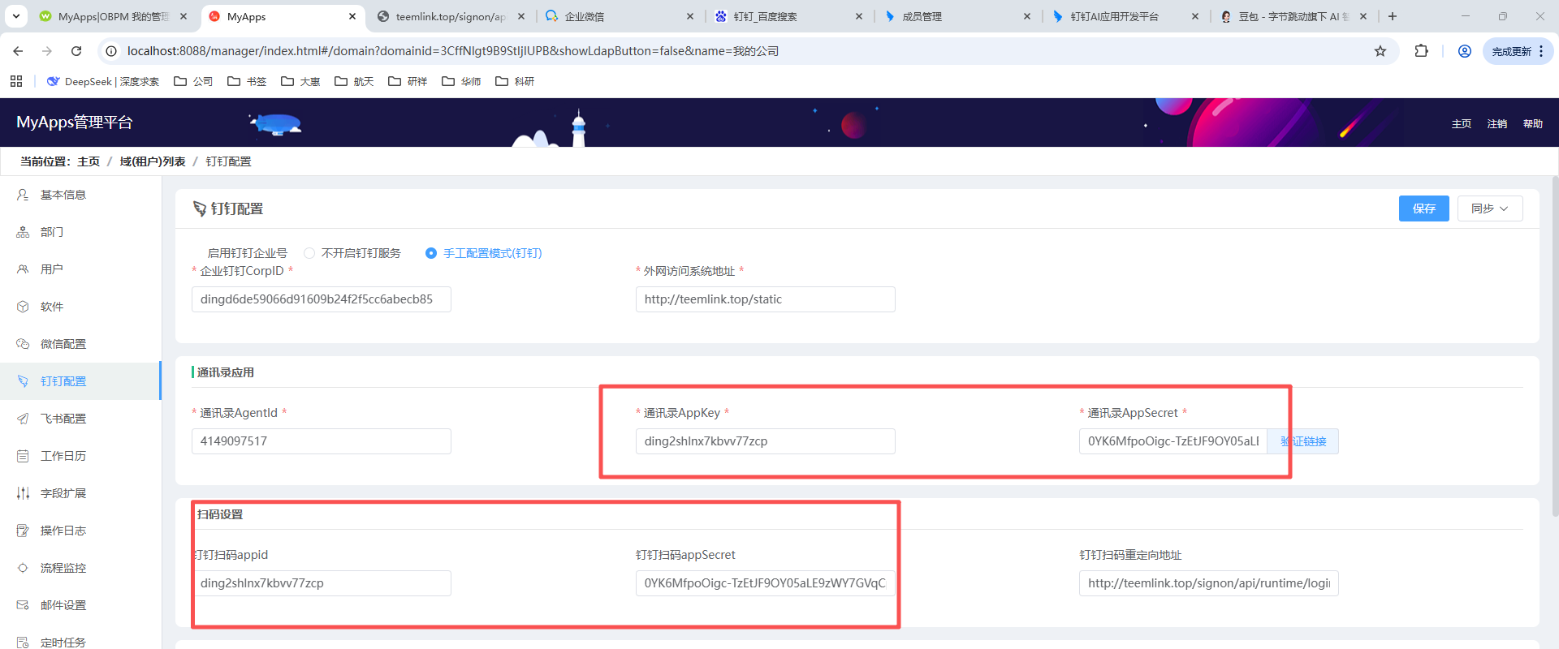This screenshot has height=649, width=1559.
Task: Close the 企业微信 browser tab
Action: (x=690, y=16)
